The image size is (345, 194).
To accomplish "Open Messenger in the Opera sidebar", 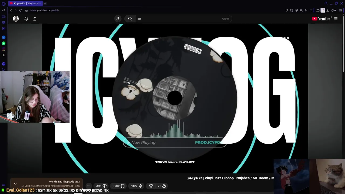I will [4, 37].
